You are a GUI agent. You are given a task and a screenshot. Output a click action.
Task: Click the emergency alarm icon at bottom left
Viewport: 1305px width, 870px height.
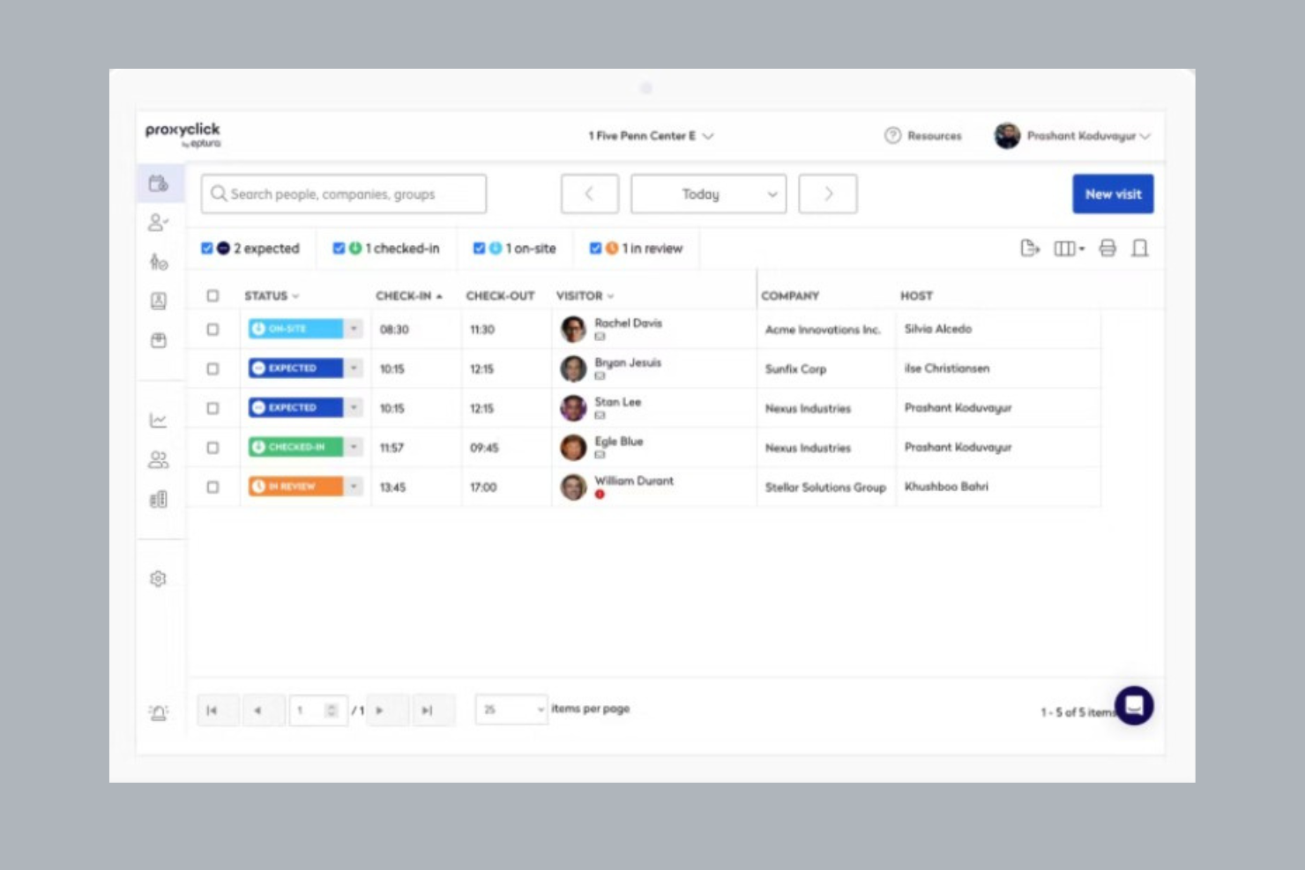(x=159, y=712)
